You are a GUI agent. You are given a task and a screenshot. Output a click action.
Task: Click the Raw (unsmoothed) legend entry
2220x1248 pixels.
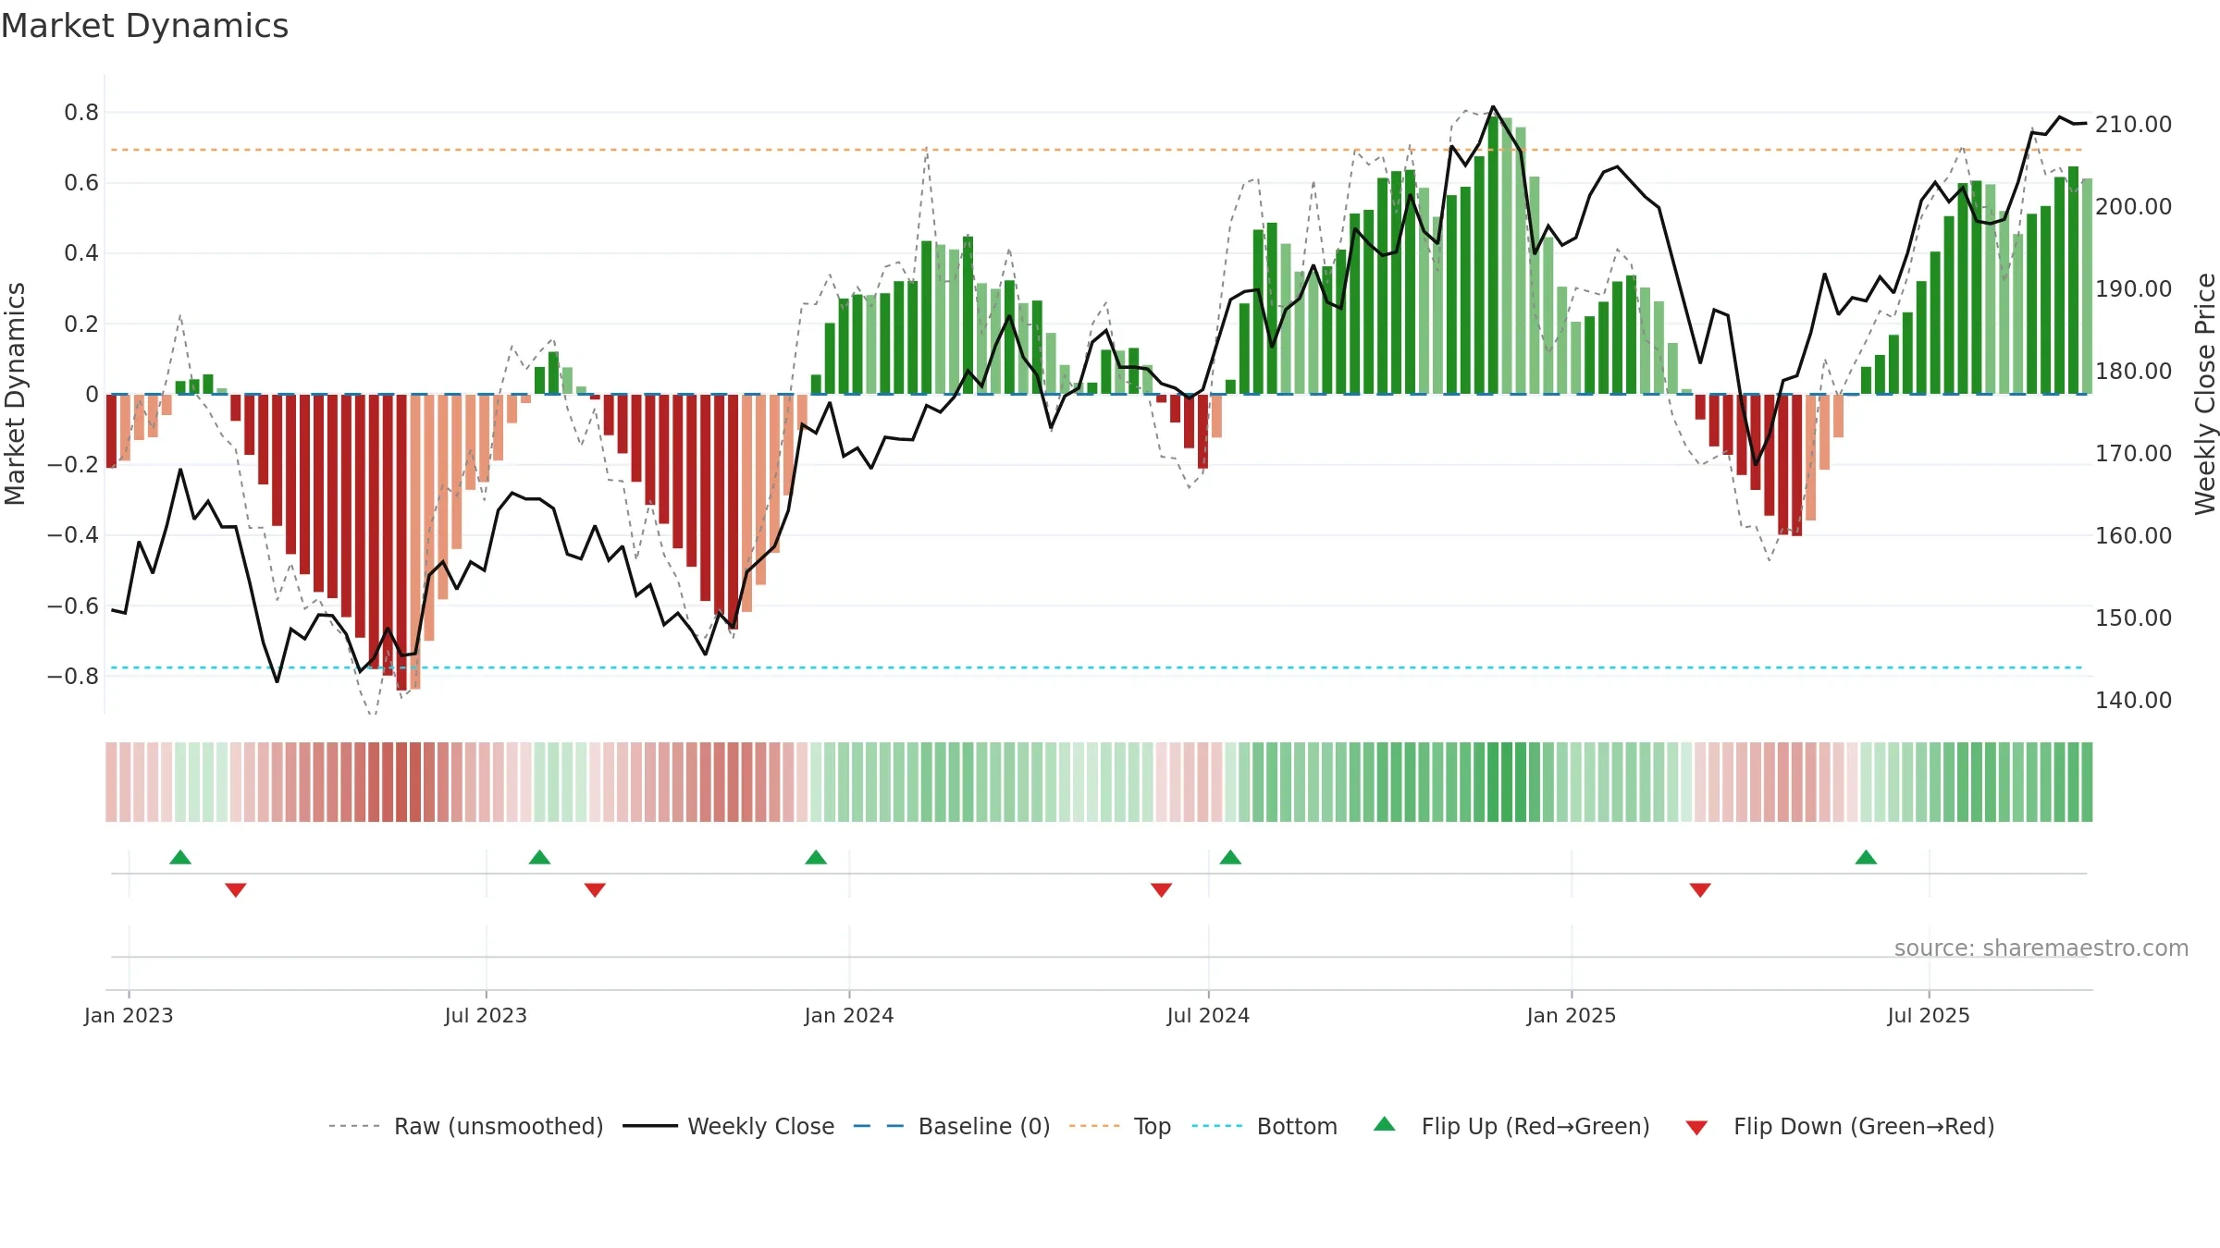(466, 1126)
